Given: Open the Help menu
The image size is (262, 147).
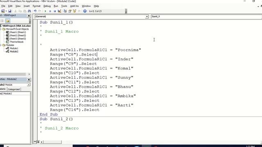Looking at the screenshot, I should click(96, 6).
